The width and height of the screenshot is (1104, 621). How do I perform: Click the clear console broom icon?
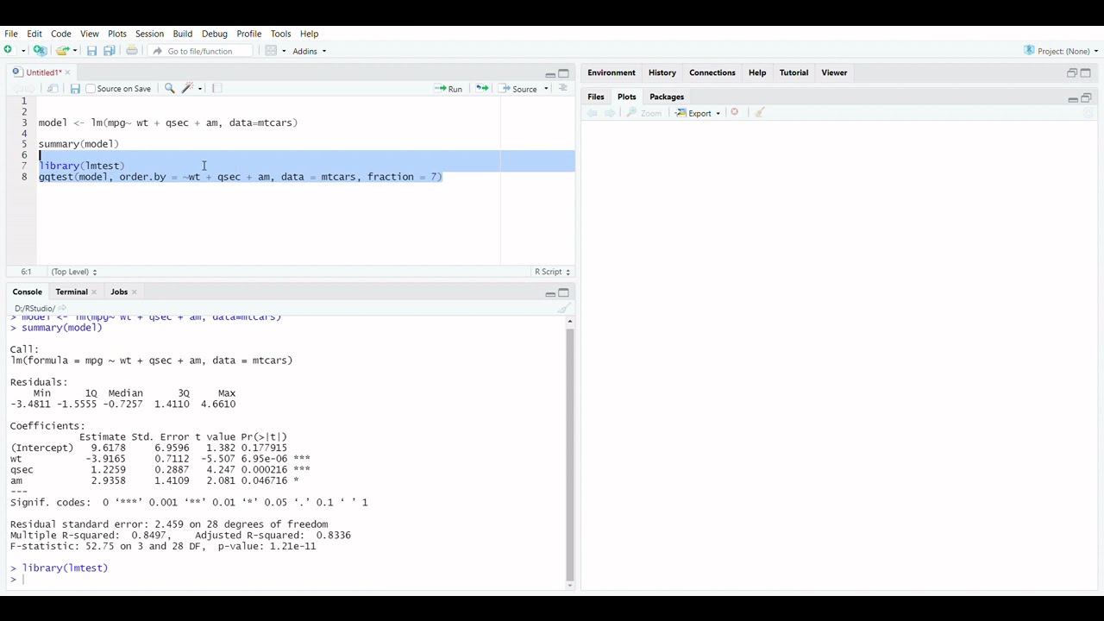(x=564, y=308)
